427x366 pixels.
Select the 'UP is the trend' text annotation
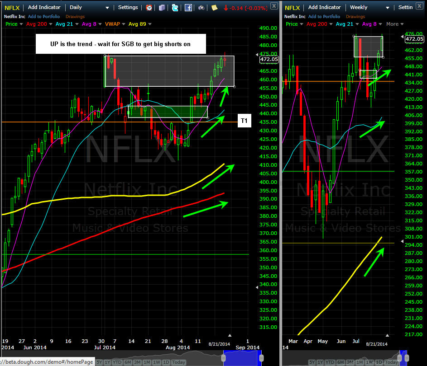[120, 44]
